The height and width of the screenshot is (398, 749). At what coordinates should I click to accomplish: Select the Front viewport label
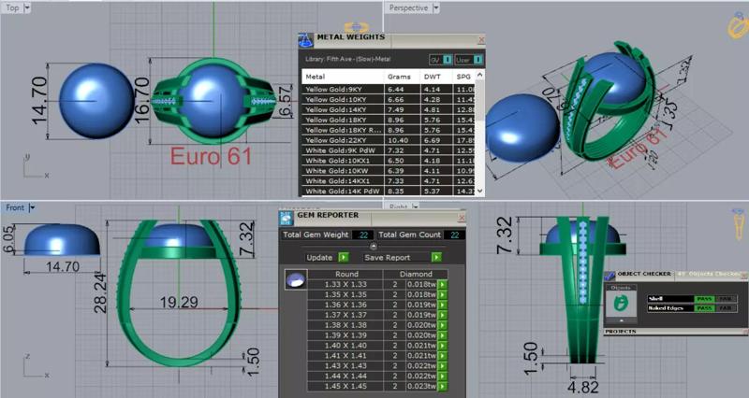coord(15,207)
